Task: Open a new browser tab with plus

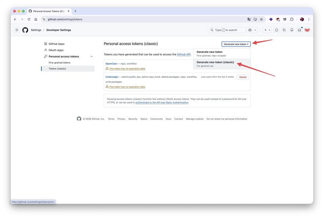Action: pos(75,11)
